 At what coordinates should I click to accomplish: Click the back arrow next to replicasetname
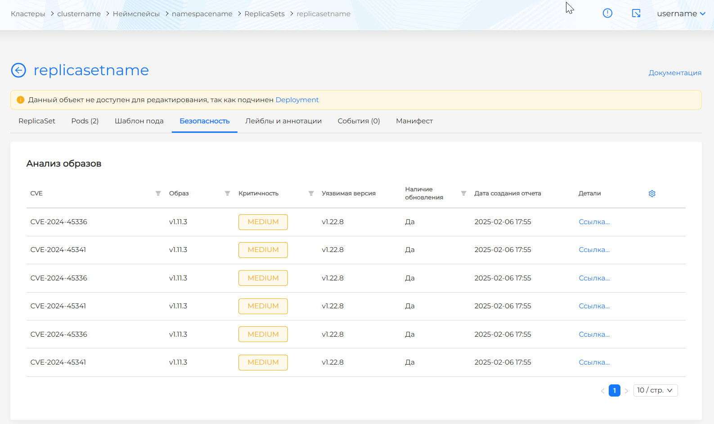(x=18, y=70)
